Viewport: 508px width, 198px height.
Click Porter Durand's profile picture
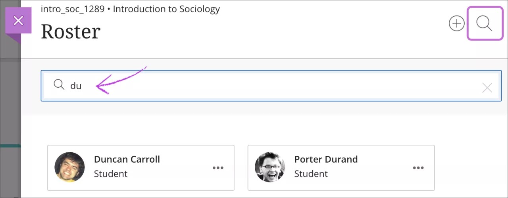(270, 167)
